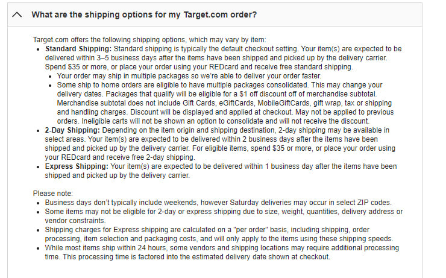The image size is (446, 278).
Task: Click the "While most items ship within 24 hours" note
Action: tap(222, 252)
